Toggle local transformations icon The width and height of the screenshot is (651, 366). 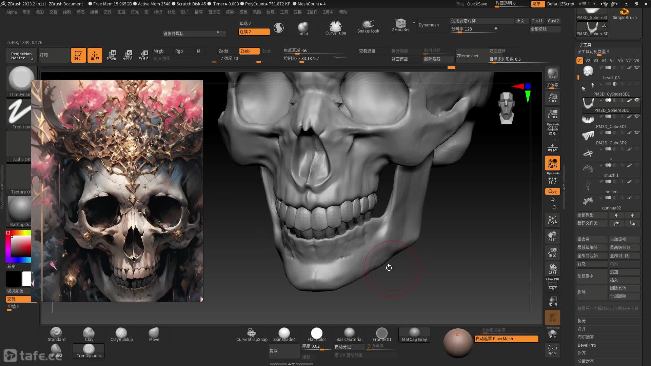pos(553,163)
